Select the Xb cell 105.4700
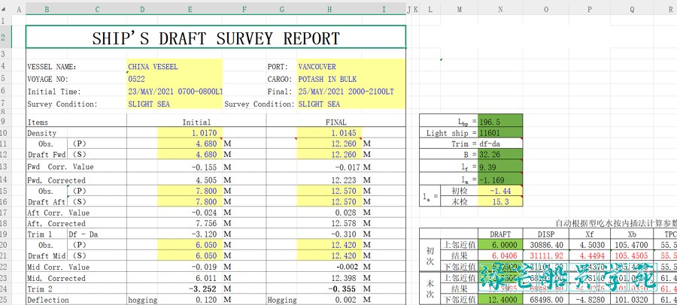The width and height of the screenshot is (677, 305). click(632, 245)
